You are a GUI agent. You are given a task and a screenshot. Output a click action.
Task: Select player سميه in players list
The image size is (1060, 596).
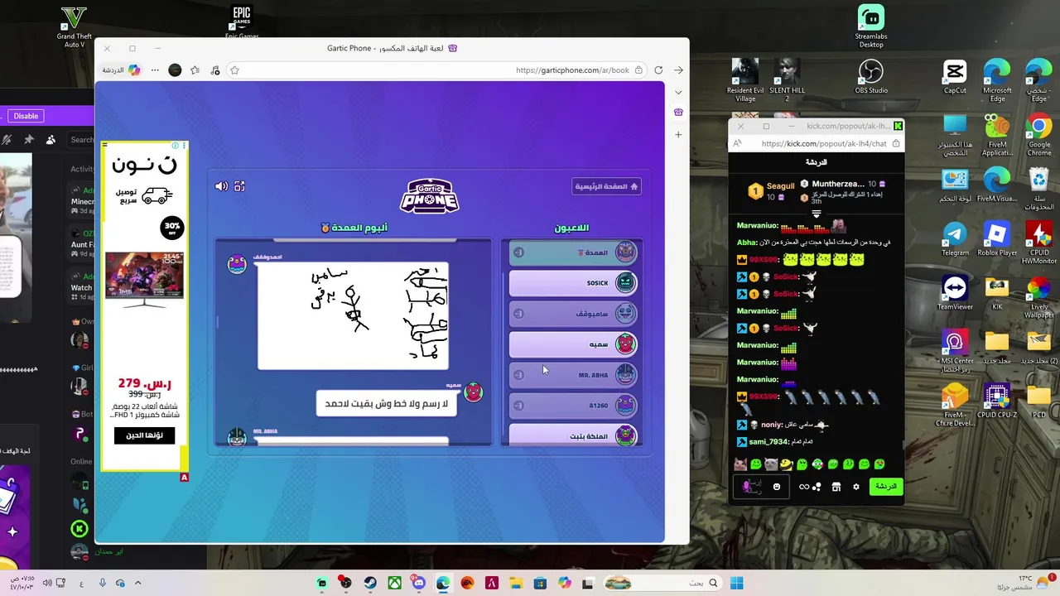[573, 344]
